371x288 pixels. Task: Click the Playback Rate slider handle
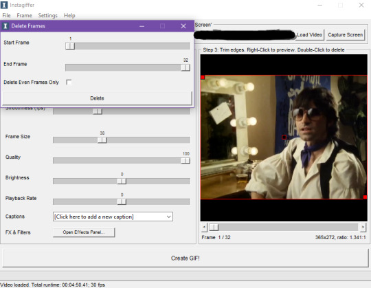[122, 202]
